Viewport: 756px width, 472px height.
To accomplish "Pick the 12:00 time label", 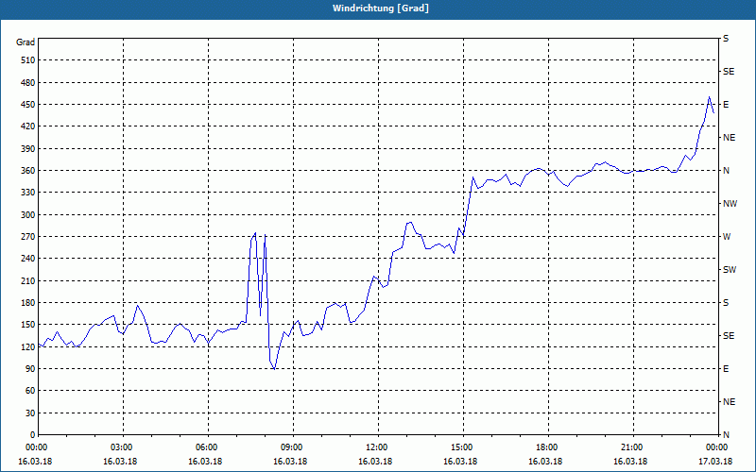I will click(377, 447).
